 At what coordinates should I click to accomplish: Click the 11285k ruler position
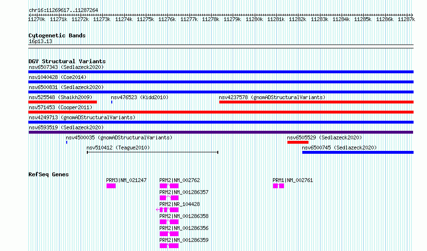tap(363, 19)
